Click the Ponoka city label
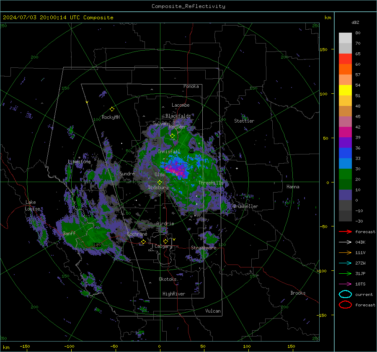377x352 pixels. 191,87
